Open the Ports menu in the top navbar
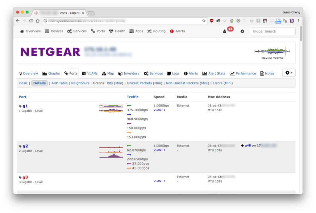Screen dimensions: 316x213 (98, 31)
